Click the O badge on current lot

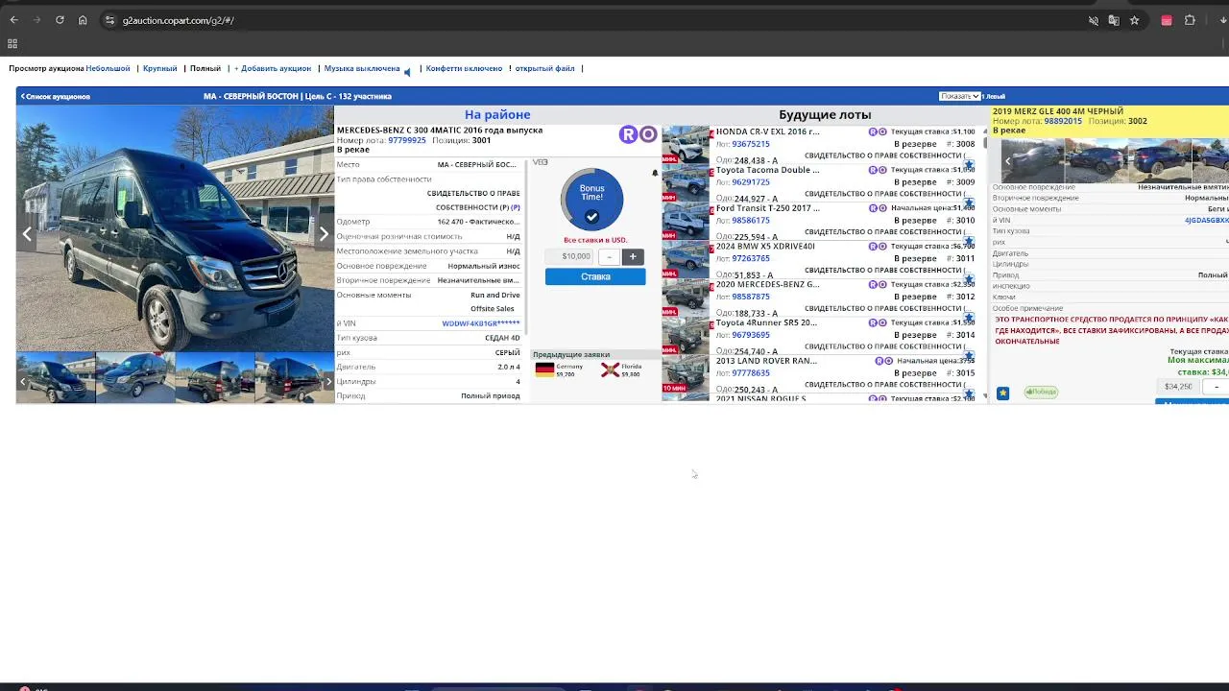(648, 134)
